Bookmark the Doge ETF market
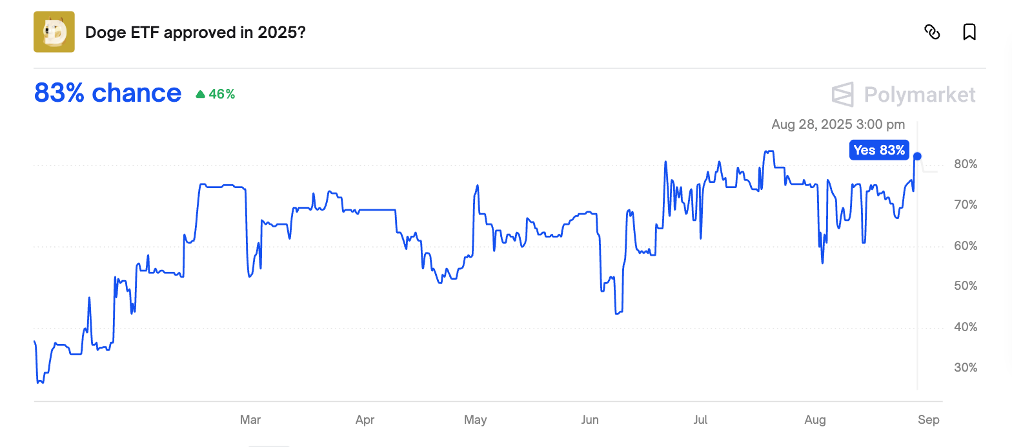The height and width of the screenshot is (447, 1012). (x=969, y=32)
